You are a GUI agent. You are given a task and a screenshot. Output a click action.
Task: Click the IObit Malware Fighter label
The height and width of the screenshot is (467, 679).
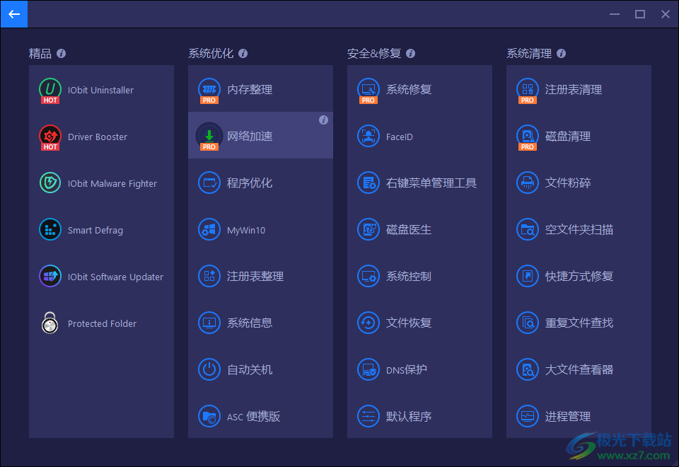pyautogui.click(x=112, y=184)
